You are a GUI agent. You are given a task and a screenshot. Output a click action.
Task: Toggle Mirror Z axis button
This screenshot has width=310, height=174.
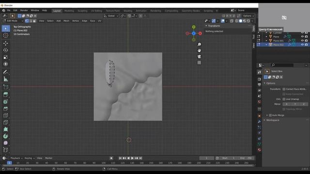pos(304,104)
